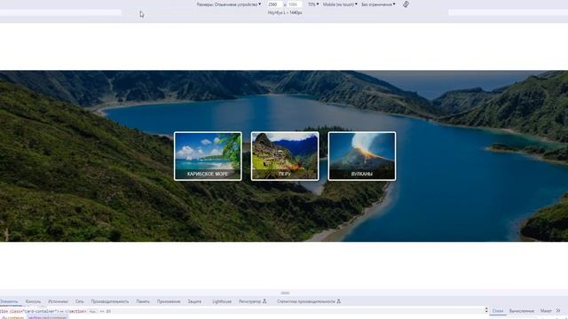The width and height of the screenshot is (568, 319).
Task: Open the 70% zoom dropdown
Action: click(x=313, y=4)
